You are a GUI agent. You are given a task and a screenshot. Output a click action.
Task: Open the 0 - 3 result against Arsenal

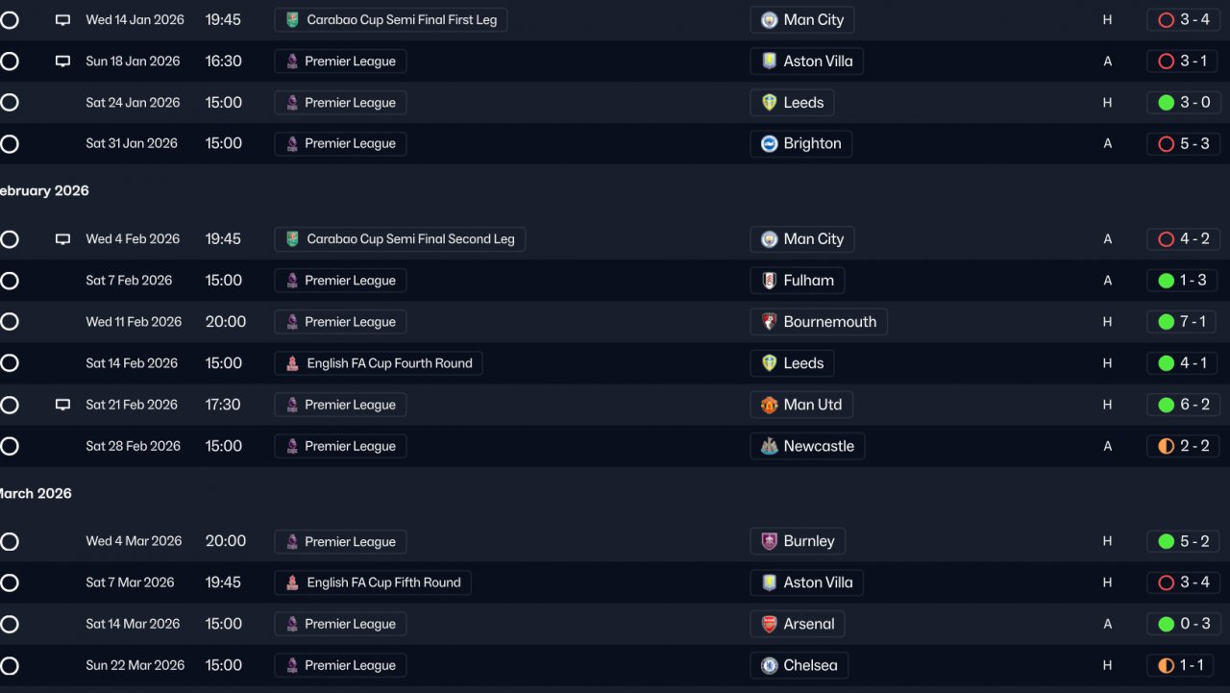[x=1182, y=624]
